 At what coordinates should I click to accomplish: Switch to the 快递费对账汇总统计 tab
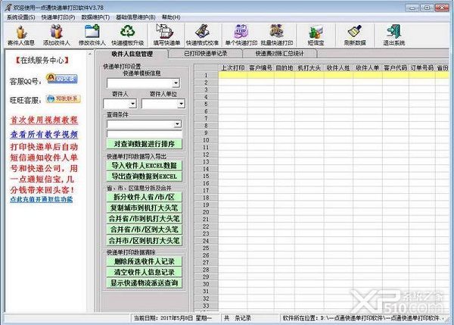click(280, 54)
